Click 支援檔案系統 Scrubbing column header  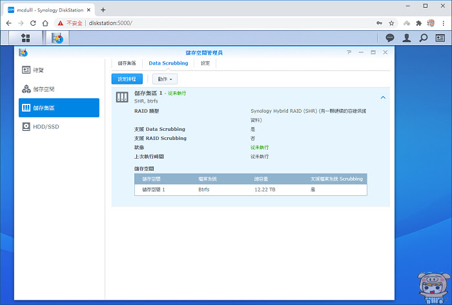336,179
